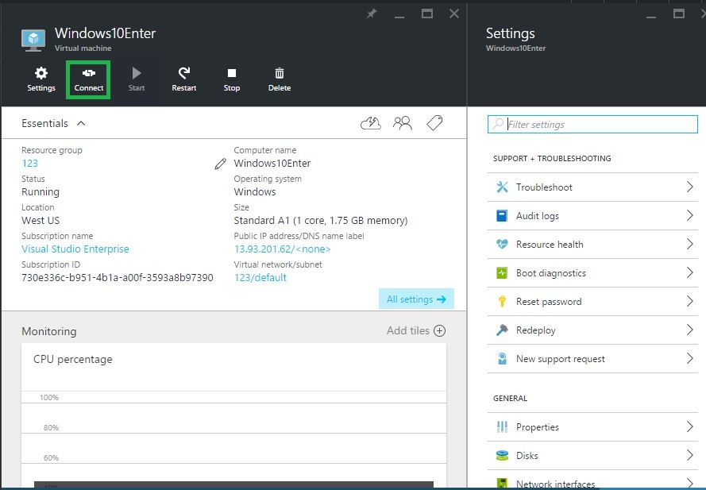Click the Start toolbar button
The height and width of the screenshot is (490, 706).
[x=137, y=79]
